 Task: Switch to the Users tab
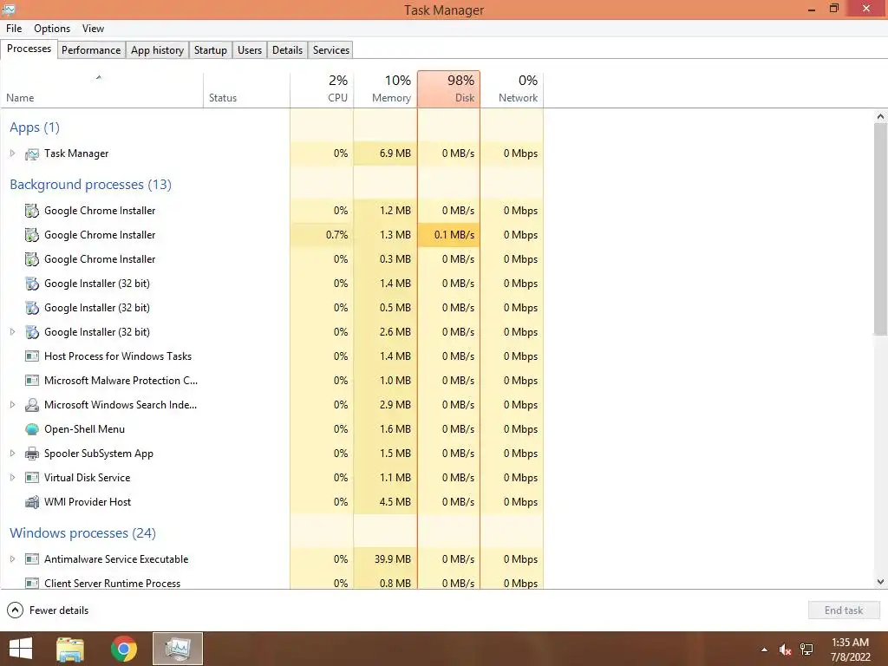[x=250, y=50]
